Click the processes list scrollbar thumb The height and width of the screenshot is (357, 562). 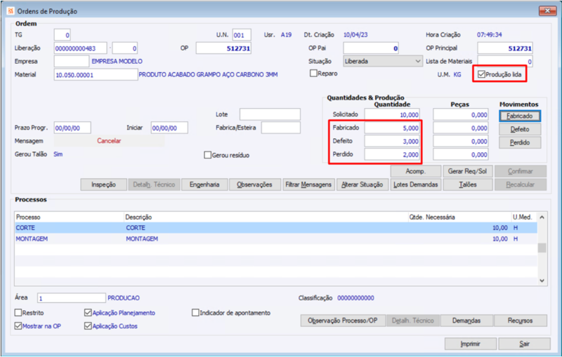click(x=542, y=248)
